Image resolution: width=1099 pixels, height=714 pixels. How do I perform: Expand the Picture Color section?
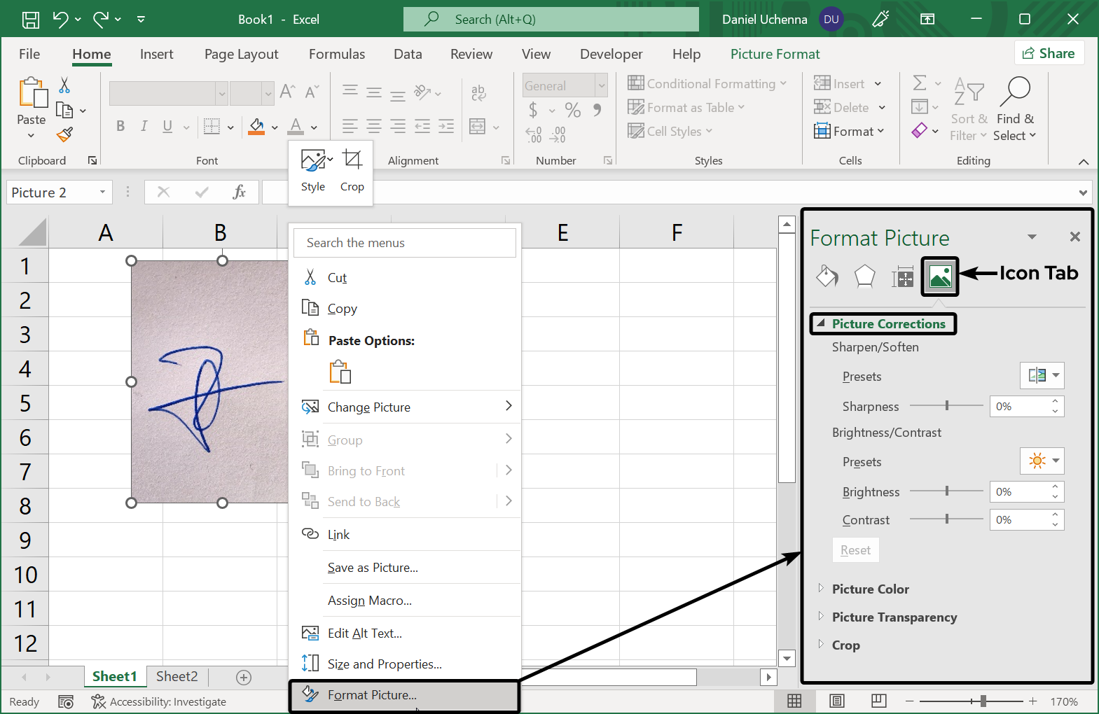click(x=870, y=589)
